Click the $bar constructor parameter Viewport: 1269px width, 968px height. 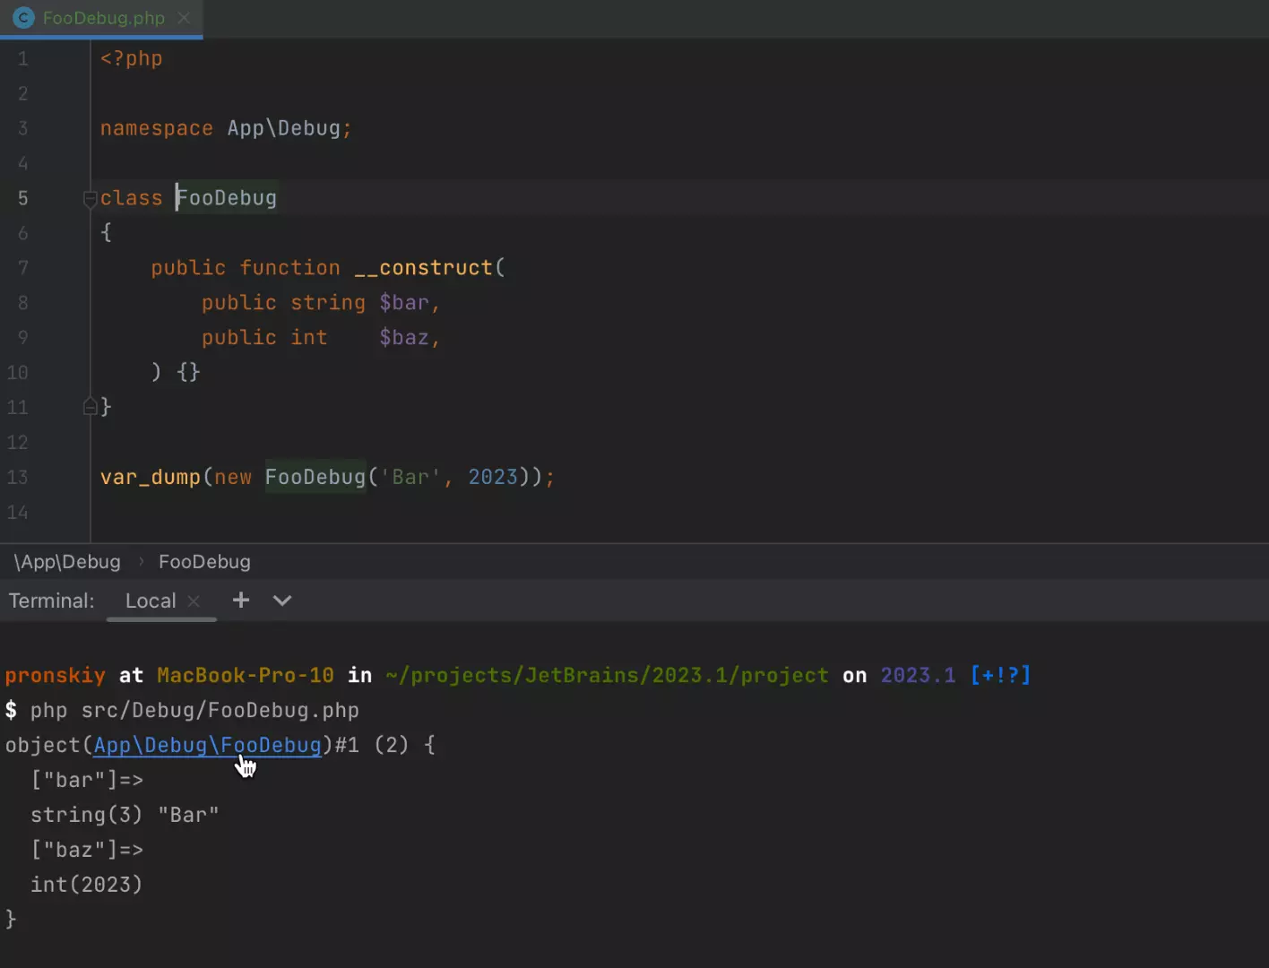(403, 303)
